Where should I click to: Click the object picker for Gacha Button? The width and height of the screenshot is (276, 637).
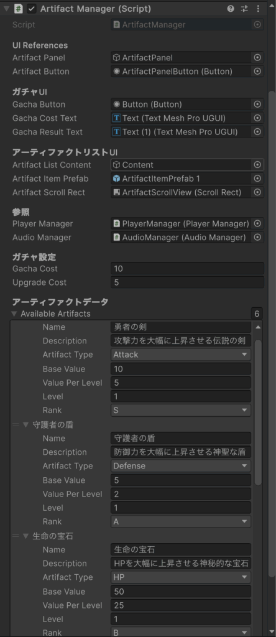tap(257, 105)
